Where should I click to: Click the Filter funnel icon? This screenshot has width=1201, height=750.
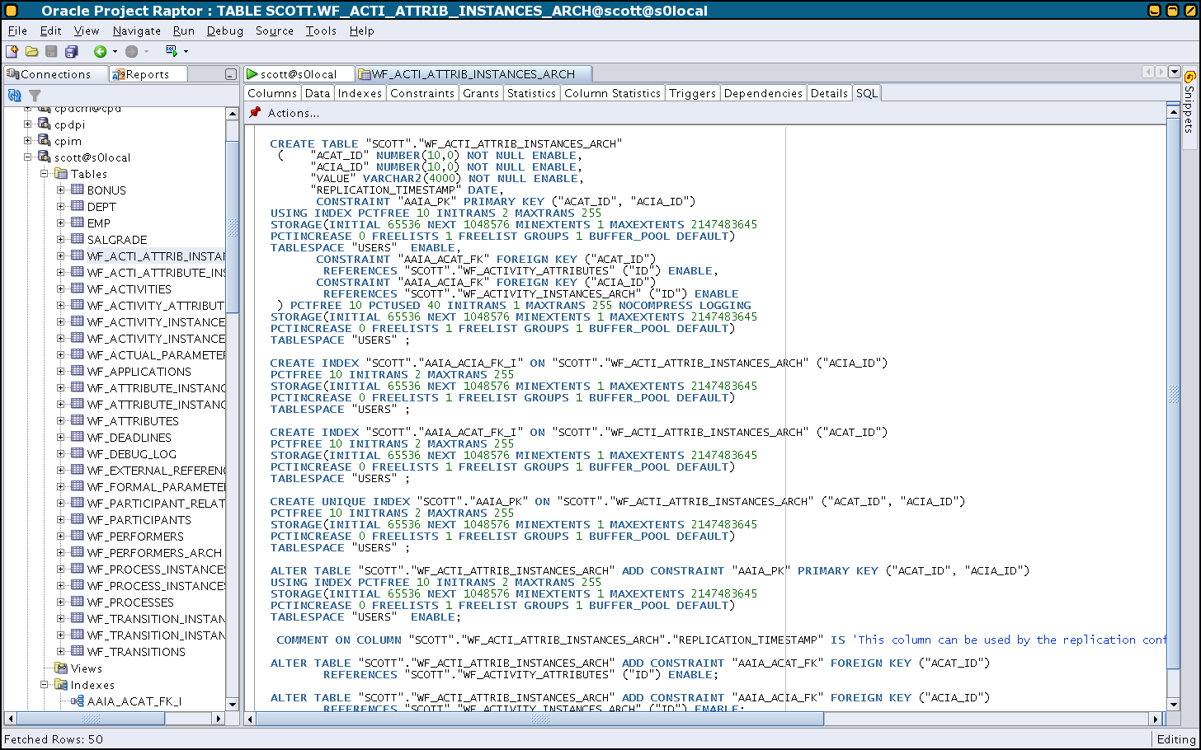click(x=35, y=96)
